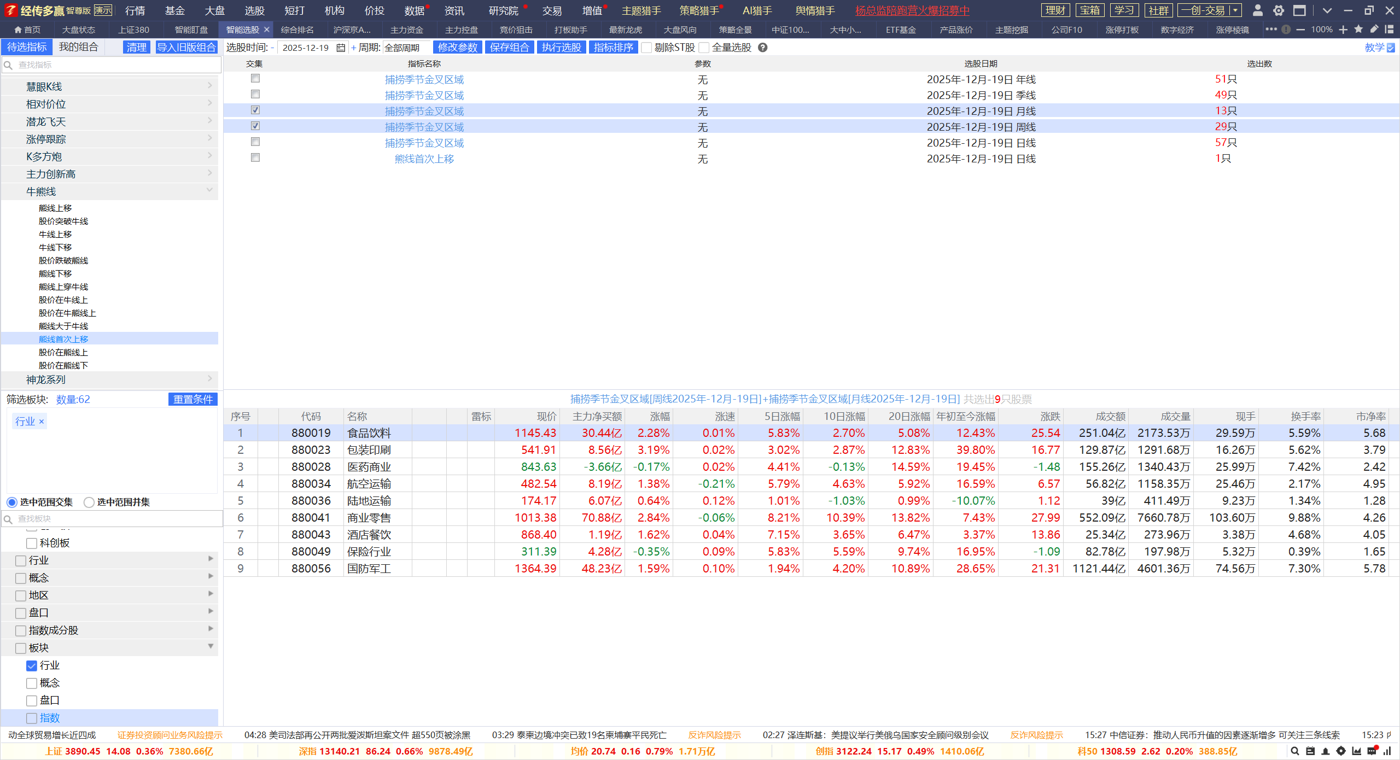1400x760 pixels.
Task: Open chat messages icon with red dot
Action: [1372, 751]
